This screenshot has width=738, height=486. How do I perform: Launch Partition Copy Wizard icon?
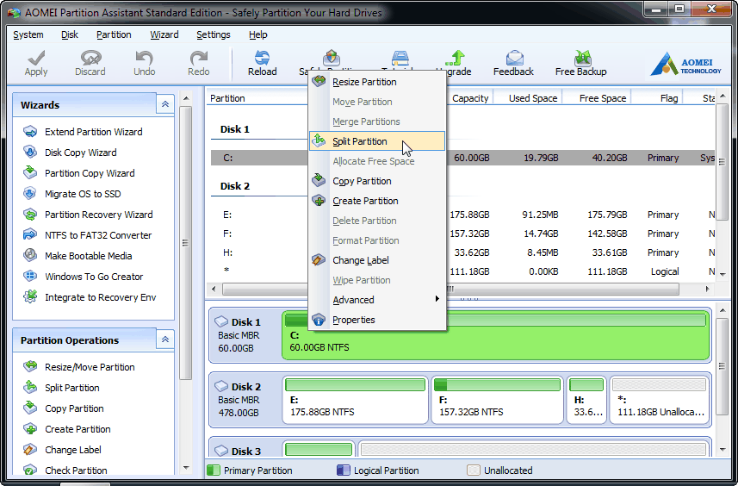coord(30,173)
